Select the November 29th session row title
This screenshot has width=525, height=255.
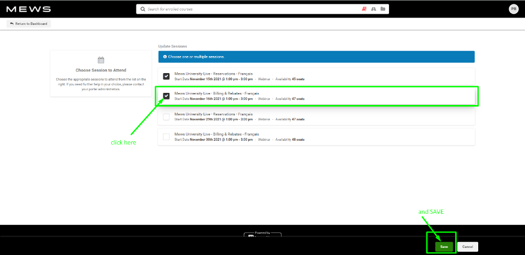[x=213, y=114]
